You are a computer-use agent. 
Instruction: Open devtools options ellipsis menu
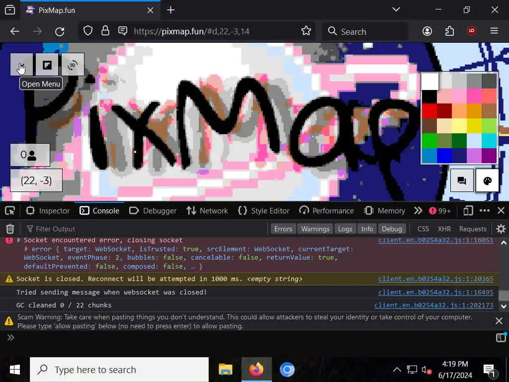tap(484, 211)
